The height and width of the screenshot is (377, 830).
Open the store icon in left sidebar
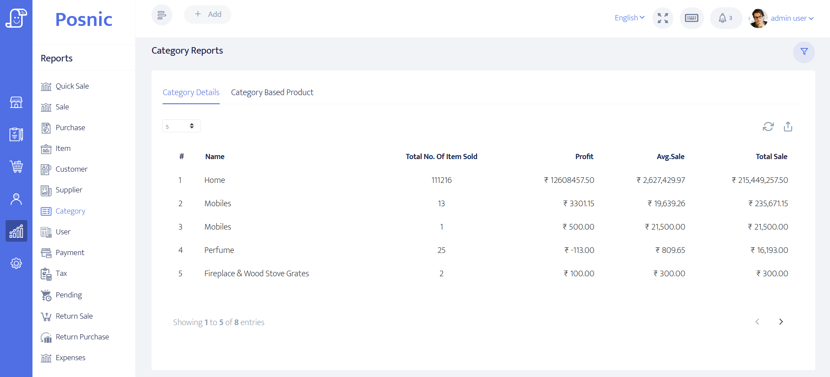(x=16, y=102)
